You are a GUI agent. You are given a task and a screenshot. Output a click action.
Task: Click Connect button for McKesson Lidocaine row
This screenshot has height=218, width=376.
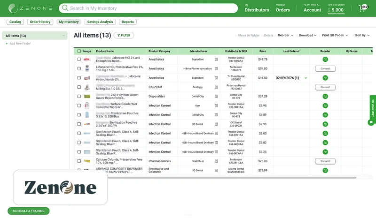click(x=325, y=69)
